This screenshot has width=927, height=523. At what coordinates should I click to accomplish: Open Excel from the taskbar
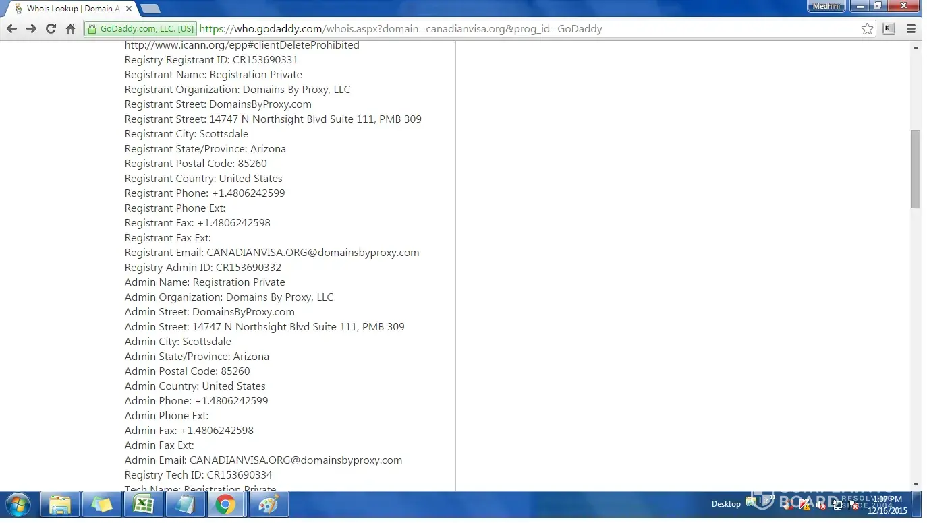[x=143, y=504]
